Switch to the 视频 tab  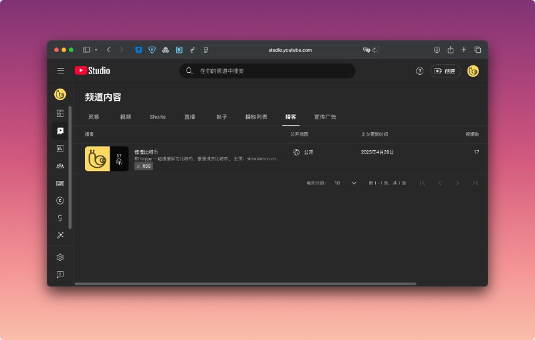(126, 117)
